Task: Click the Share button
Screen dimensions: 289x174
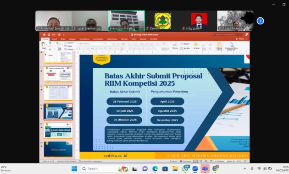Action: point(241,39)
